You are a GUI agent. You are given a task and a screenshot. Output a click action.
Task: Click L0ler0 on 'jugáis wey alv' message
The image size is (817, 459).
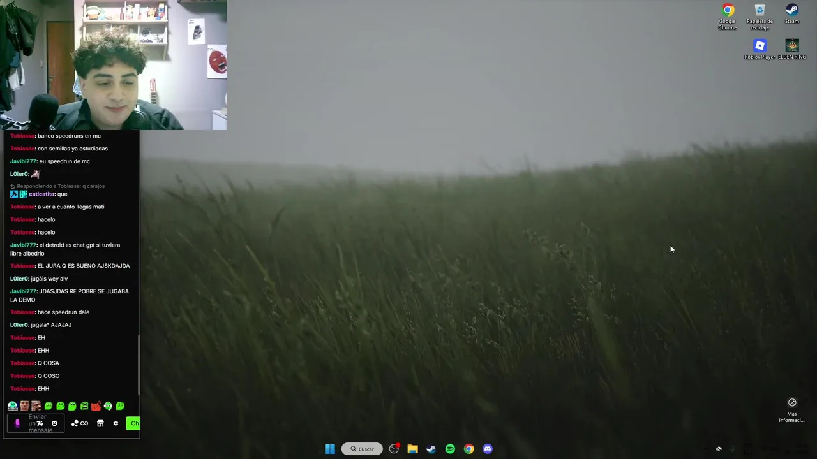(x=19, y=279)
